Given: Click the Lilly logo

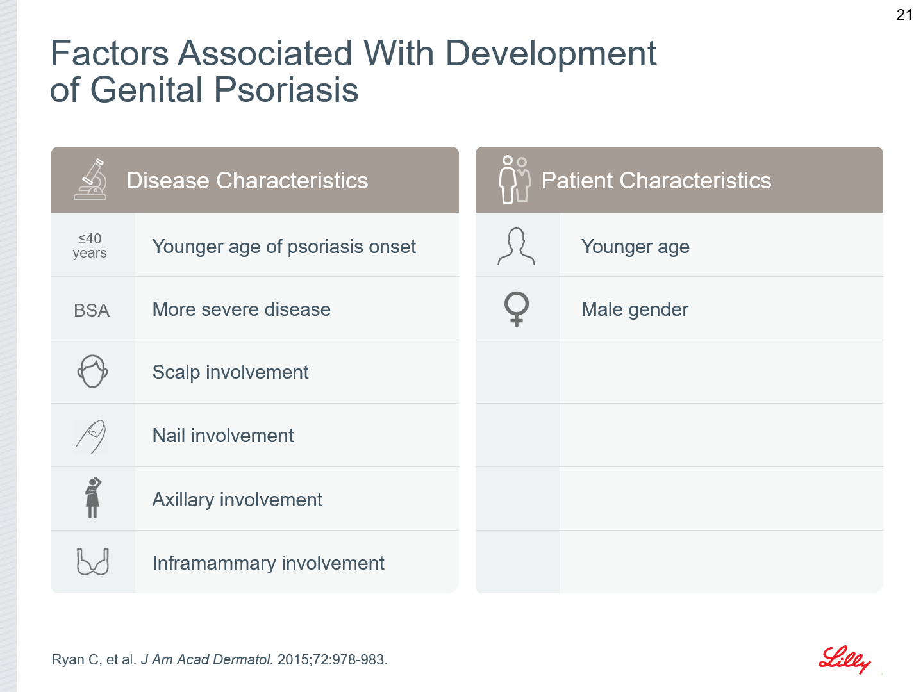Looking at the screenshot, I should point(845,659).
